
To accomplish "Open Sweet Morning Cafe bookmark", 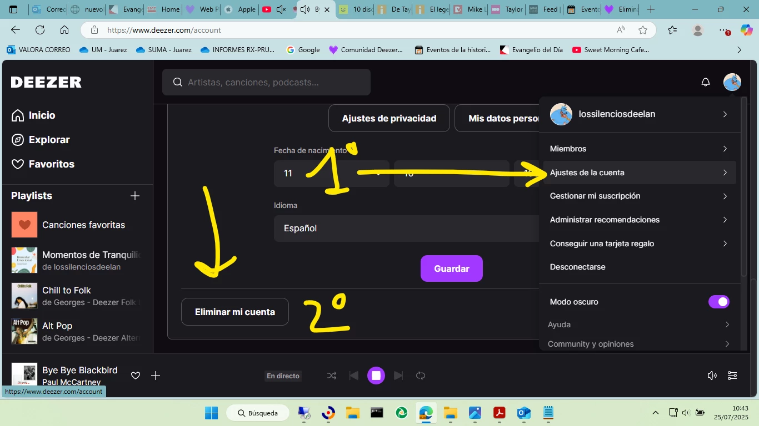I will click(x=610, y=50).
